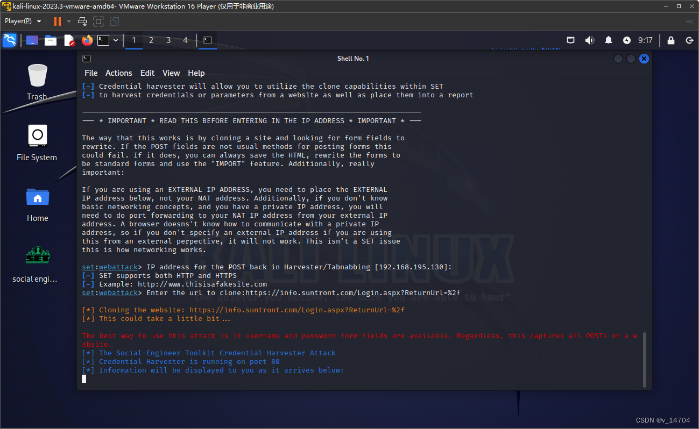Screen dimensions: 699x429
Task: Open the terminal Help menu
Action: point(196,73)
